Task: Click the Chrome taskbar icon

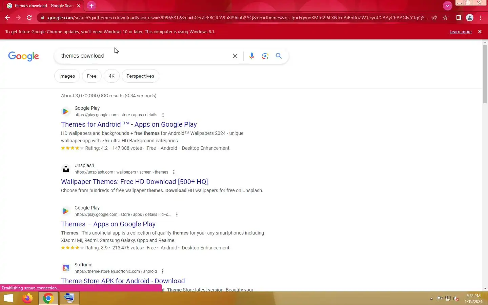Action: (48, 298)
